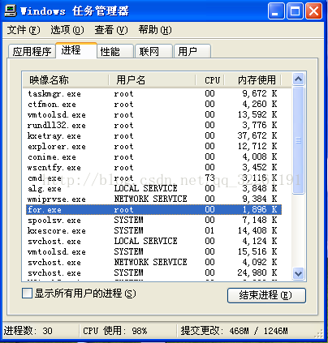Close the Task Manager window
The width and height of the screenshot is (328, 343).
point(313,11)
